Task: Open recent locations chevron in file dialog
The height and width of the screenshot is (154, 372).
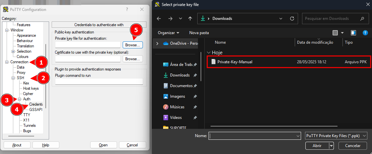Action: 181,19
